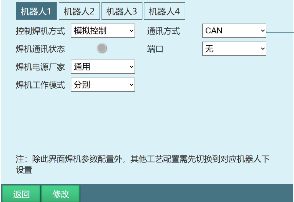294x202 pixels.
Task: Click the 焊机工作模式 label text
Action: 40,85
